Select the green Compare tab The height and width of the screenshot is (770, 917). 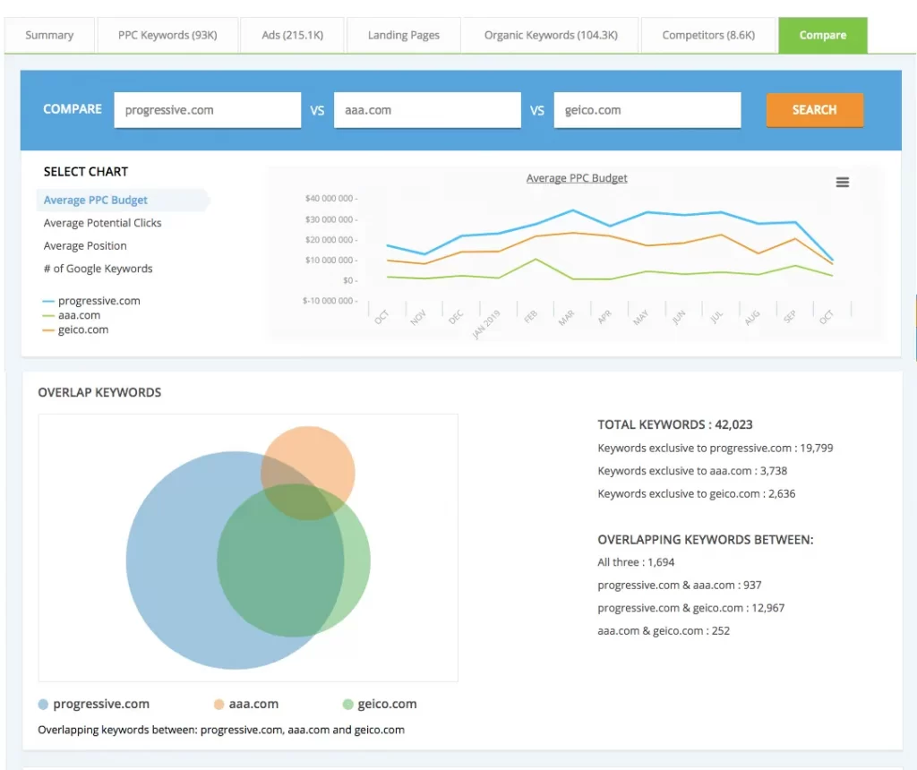(823, 35)
